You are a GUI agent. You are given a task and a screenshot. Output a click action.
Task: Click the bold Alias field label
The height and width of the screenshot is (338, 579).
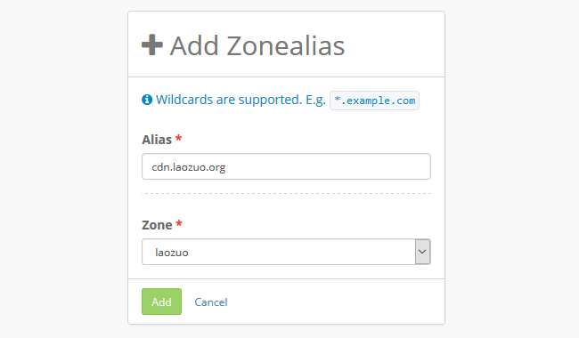coord(157,140)
